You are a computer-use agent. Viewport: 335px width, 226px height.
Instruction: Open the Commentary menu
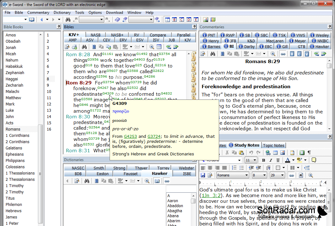pos(38,12)
